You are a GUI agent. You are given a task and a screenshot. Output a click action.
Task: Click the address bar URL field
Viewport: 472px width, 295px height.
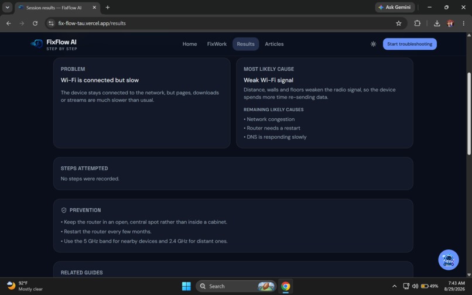(x=226, y=23)
